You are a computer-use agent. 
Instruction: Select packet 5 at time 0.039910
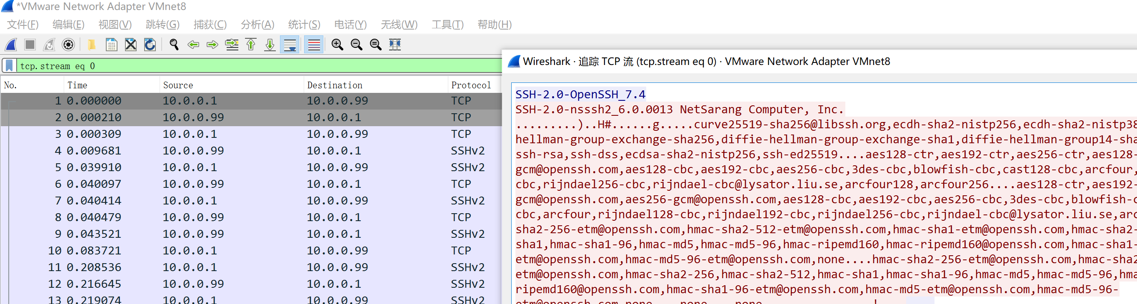(x=251, y=168)
